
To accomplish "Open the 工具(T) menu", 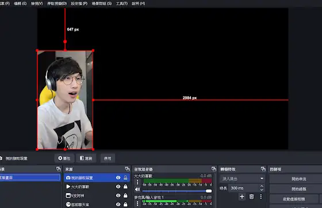I will [121, 3].
